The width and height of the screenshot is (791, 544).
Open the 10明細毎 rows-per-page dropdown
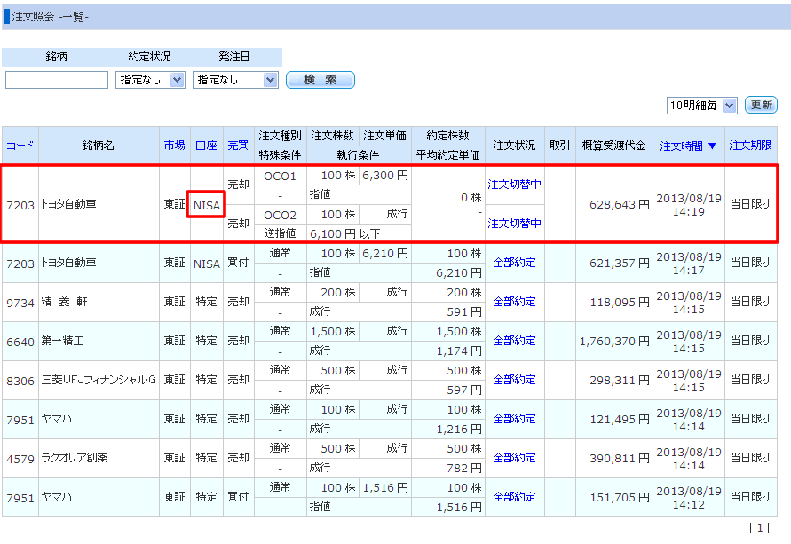(701, 105)
